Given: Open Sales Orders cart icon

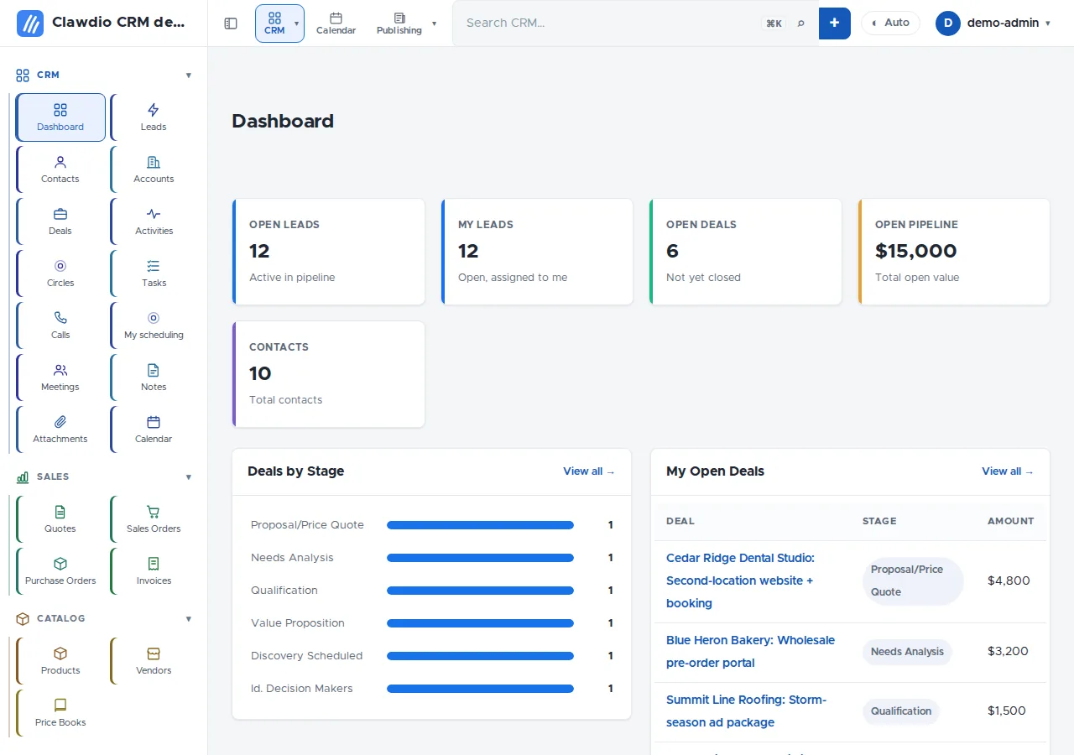Looking at the screenshot, I should (x=153, y=512).
